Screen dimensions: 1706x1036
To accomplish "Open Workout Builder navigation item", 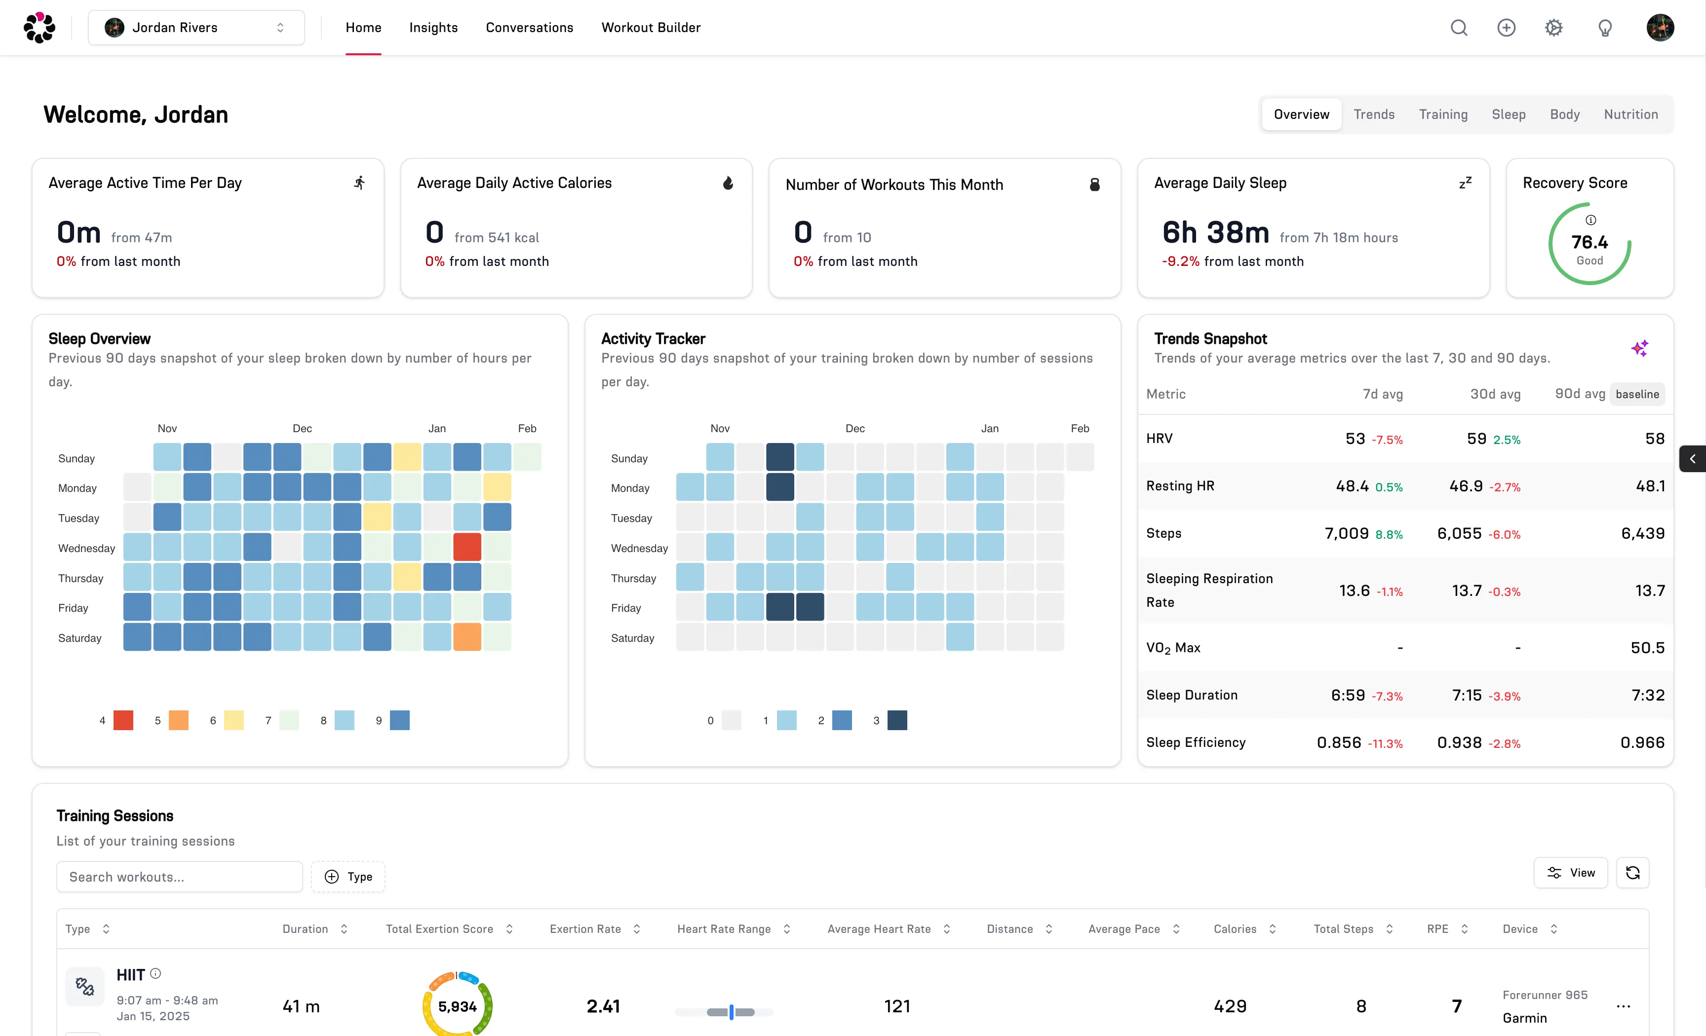I will [x=650, y=28].
